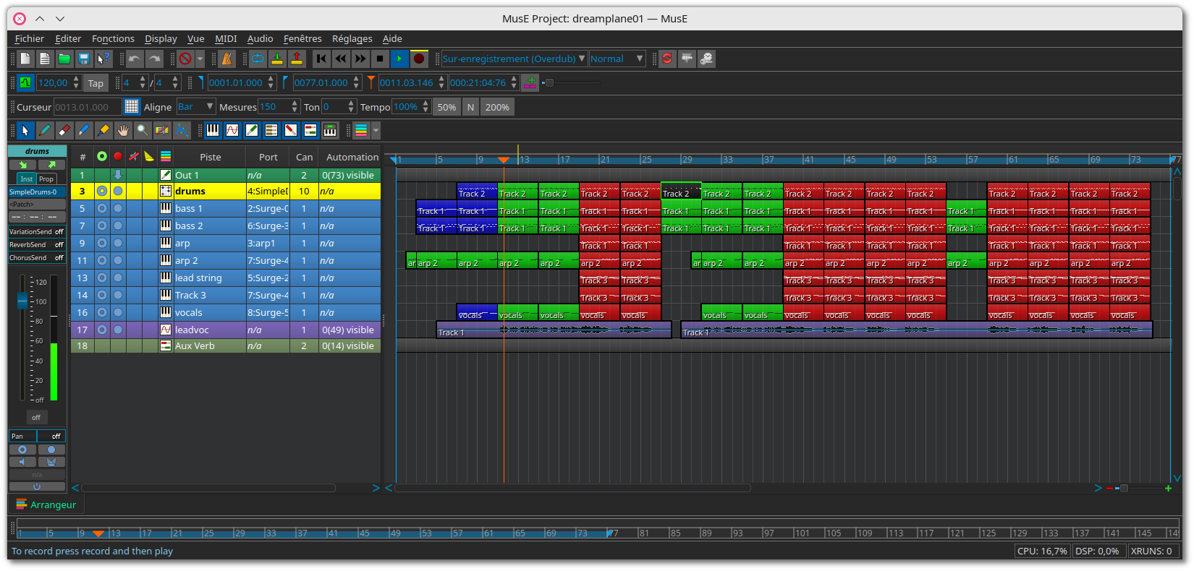Enable punch-out recording

point(297,59)
